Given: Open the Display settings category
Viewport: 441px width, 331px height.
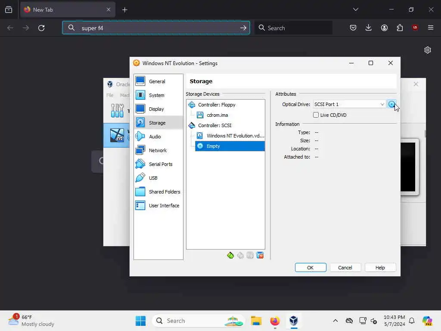Looking at the screenshot, I should point(158,109).
